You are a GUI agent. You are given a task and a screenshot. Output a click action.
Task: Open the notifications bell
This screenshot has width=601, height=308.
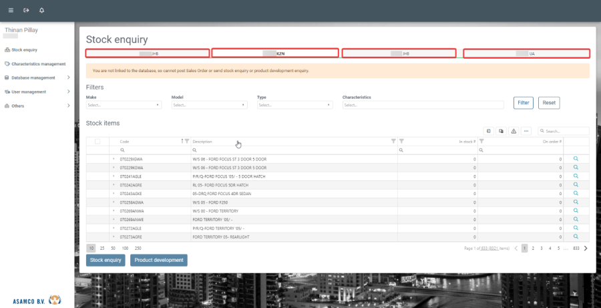coord(42,11)
